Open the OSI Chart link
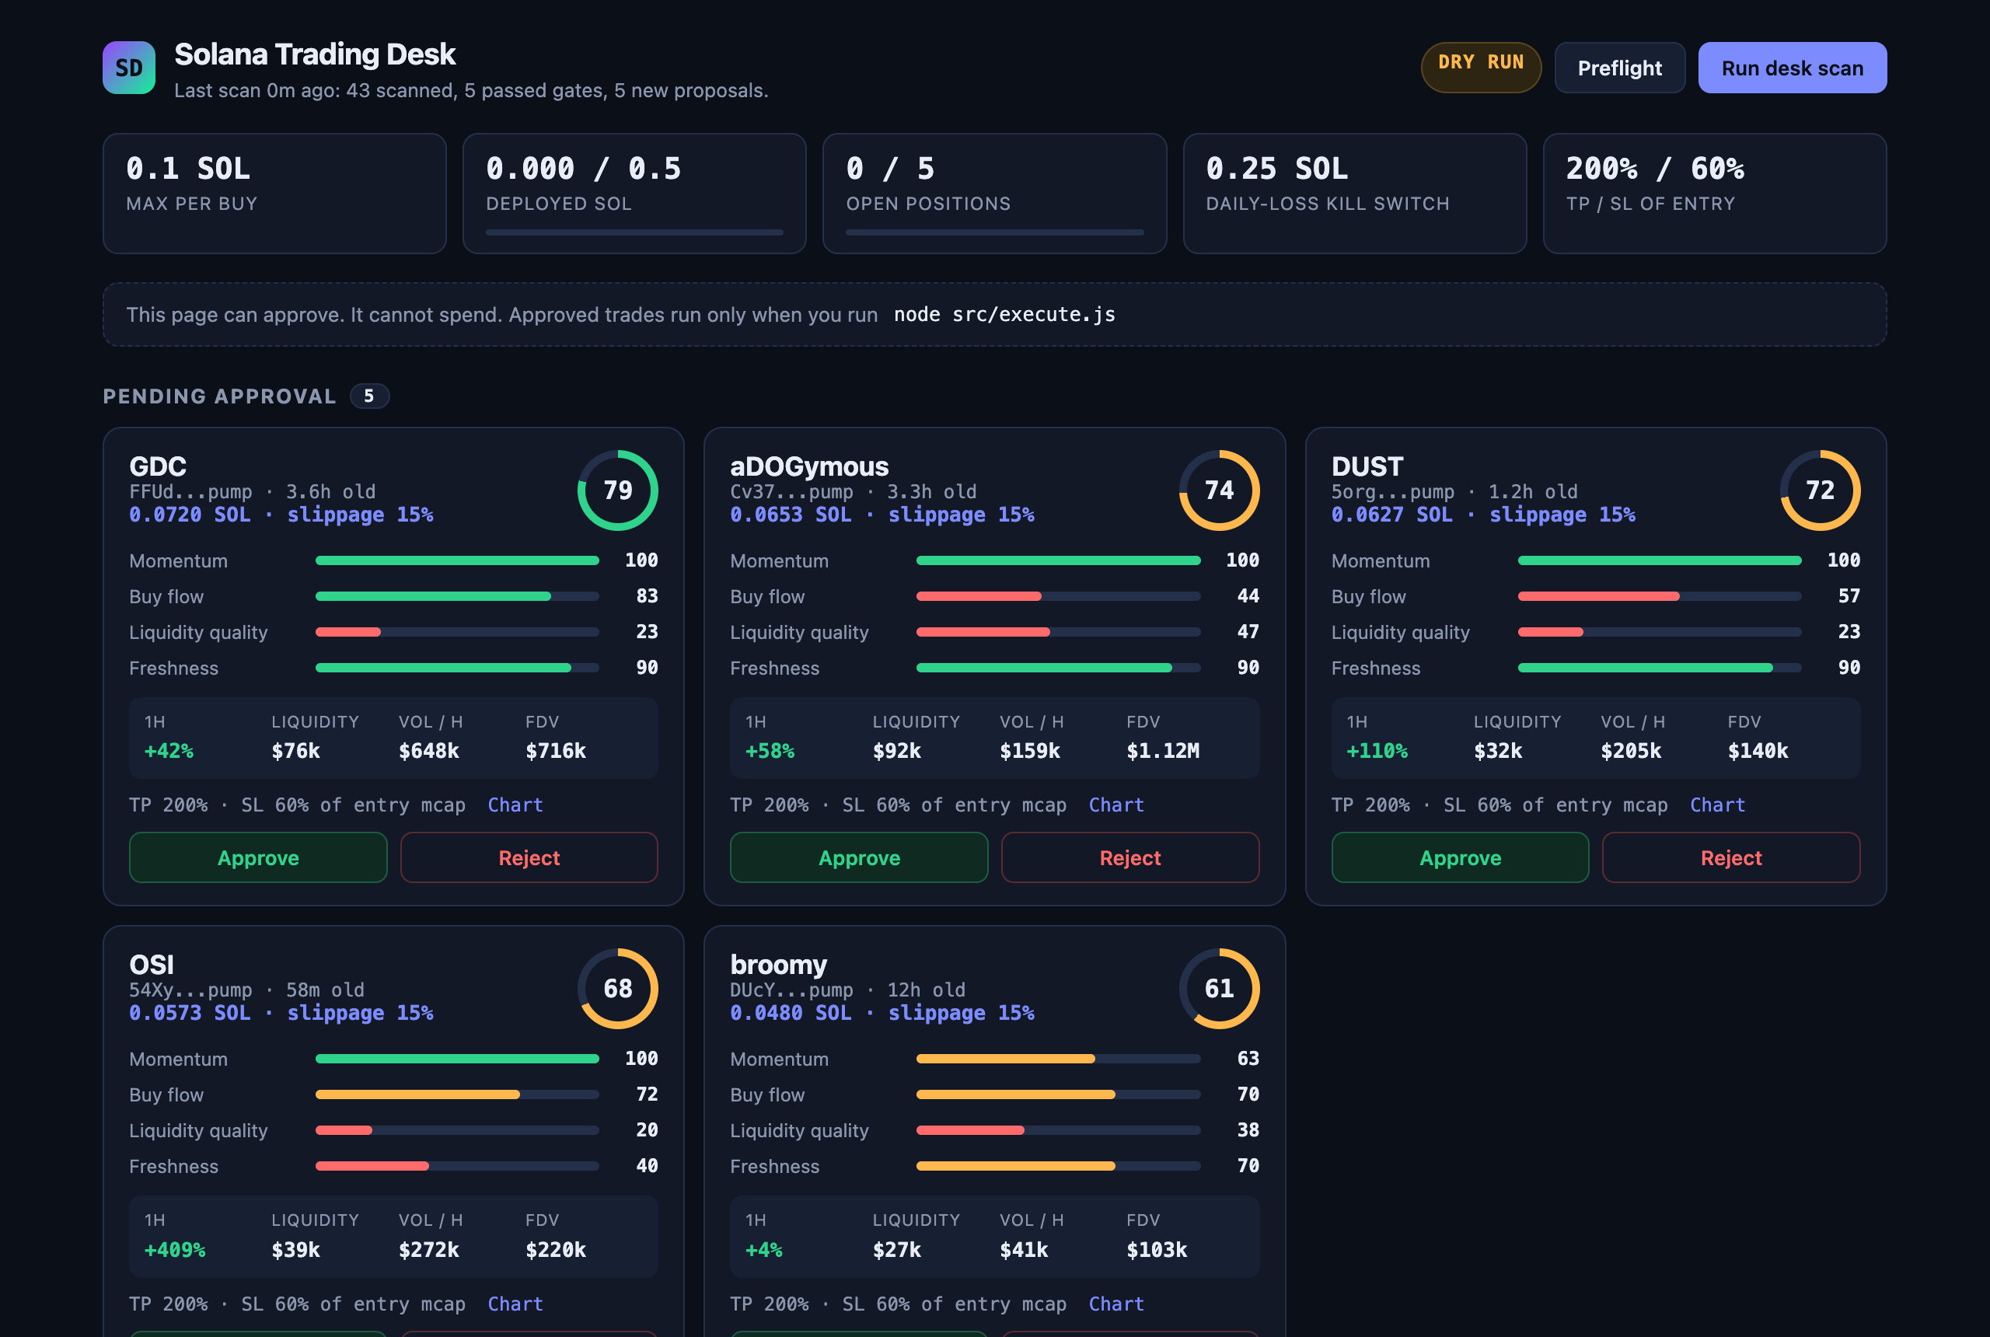 coord(515,1303)
